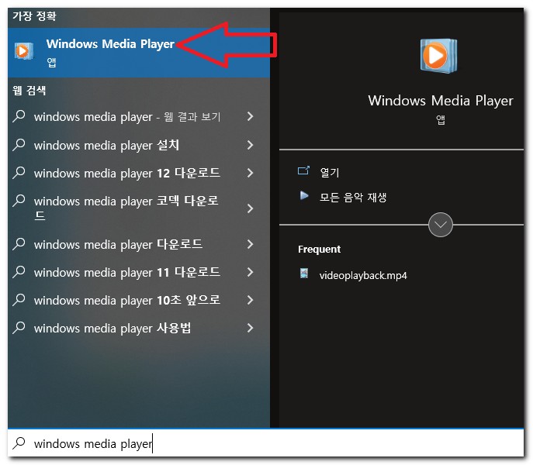Expand arrow for 'windows media player 코덱 다운로드'
The image size is (533, 465).
[x=250, y=208]
